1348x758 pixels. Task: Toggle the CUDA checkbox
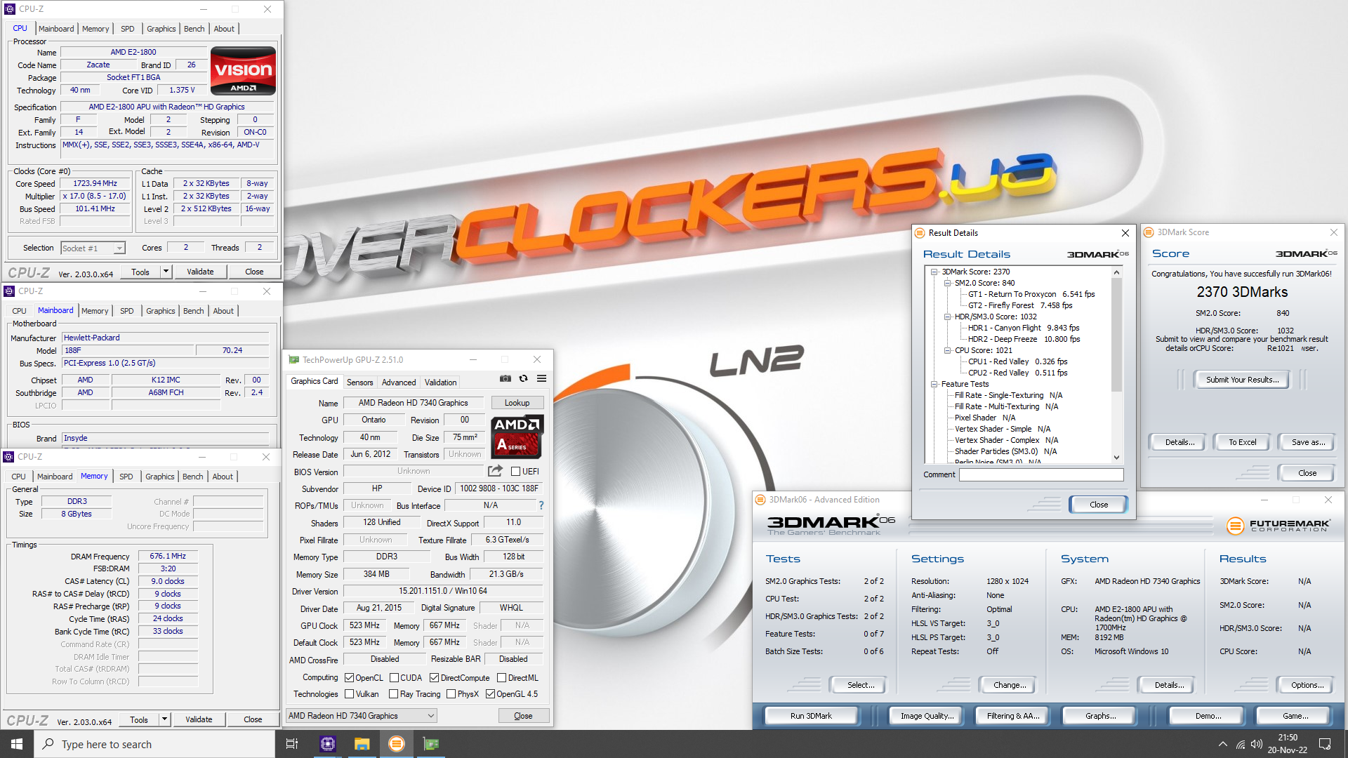(394, 678)
